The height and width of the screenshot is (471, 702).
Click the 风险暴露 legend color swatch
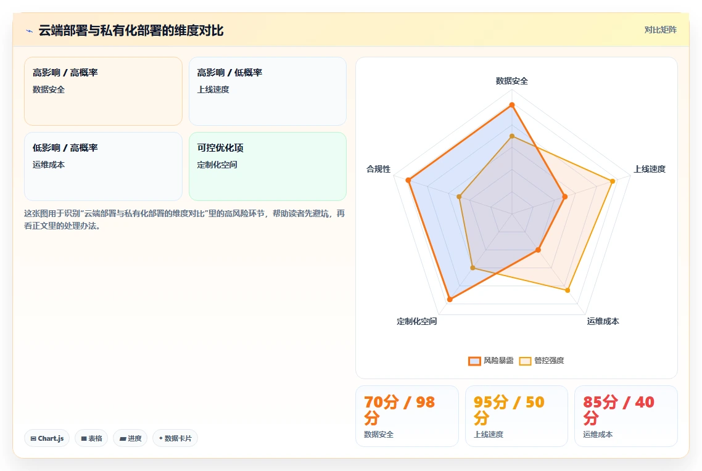tap(474, 361)
